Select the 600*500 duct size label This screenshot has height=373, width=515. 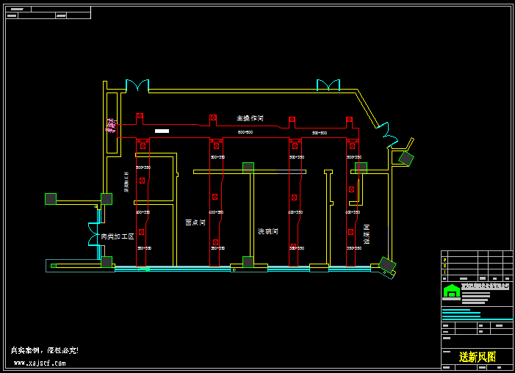(x=245, y=132)
